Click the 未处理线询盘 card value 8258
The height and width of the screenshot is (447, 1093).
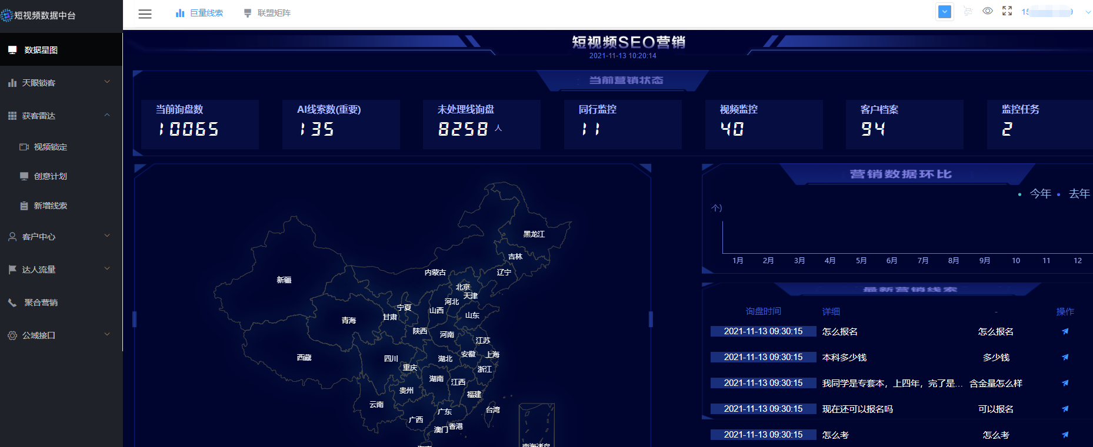464,129
